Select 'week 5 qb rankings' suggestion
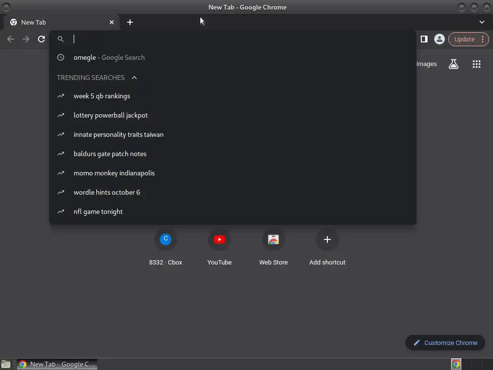The image size is (493, 370). 233,96
